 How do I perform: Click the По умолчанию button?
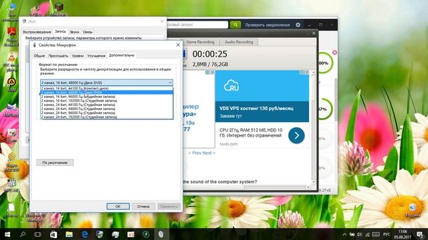coord(55,163)
